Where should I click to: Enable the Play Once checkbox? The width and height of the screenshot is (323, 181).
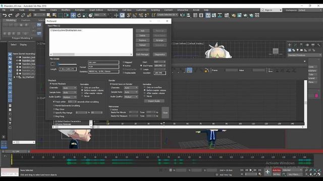coord(54,110)
